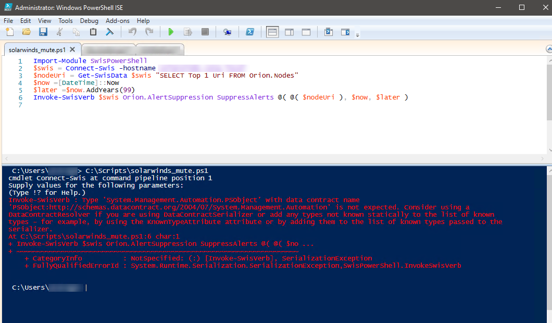Maximize the PowerShell ISE window

click(x=522, y=7)
